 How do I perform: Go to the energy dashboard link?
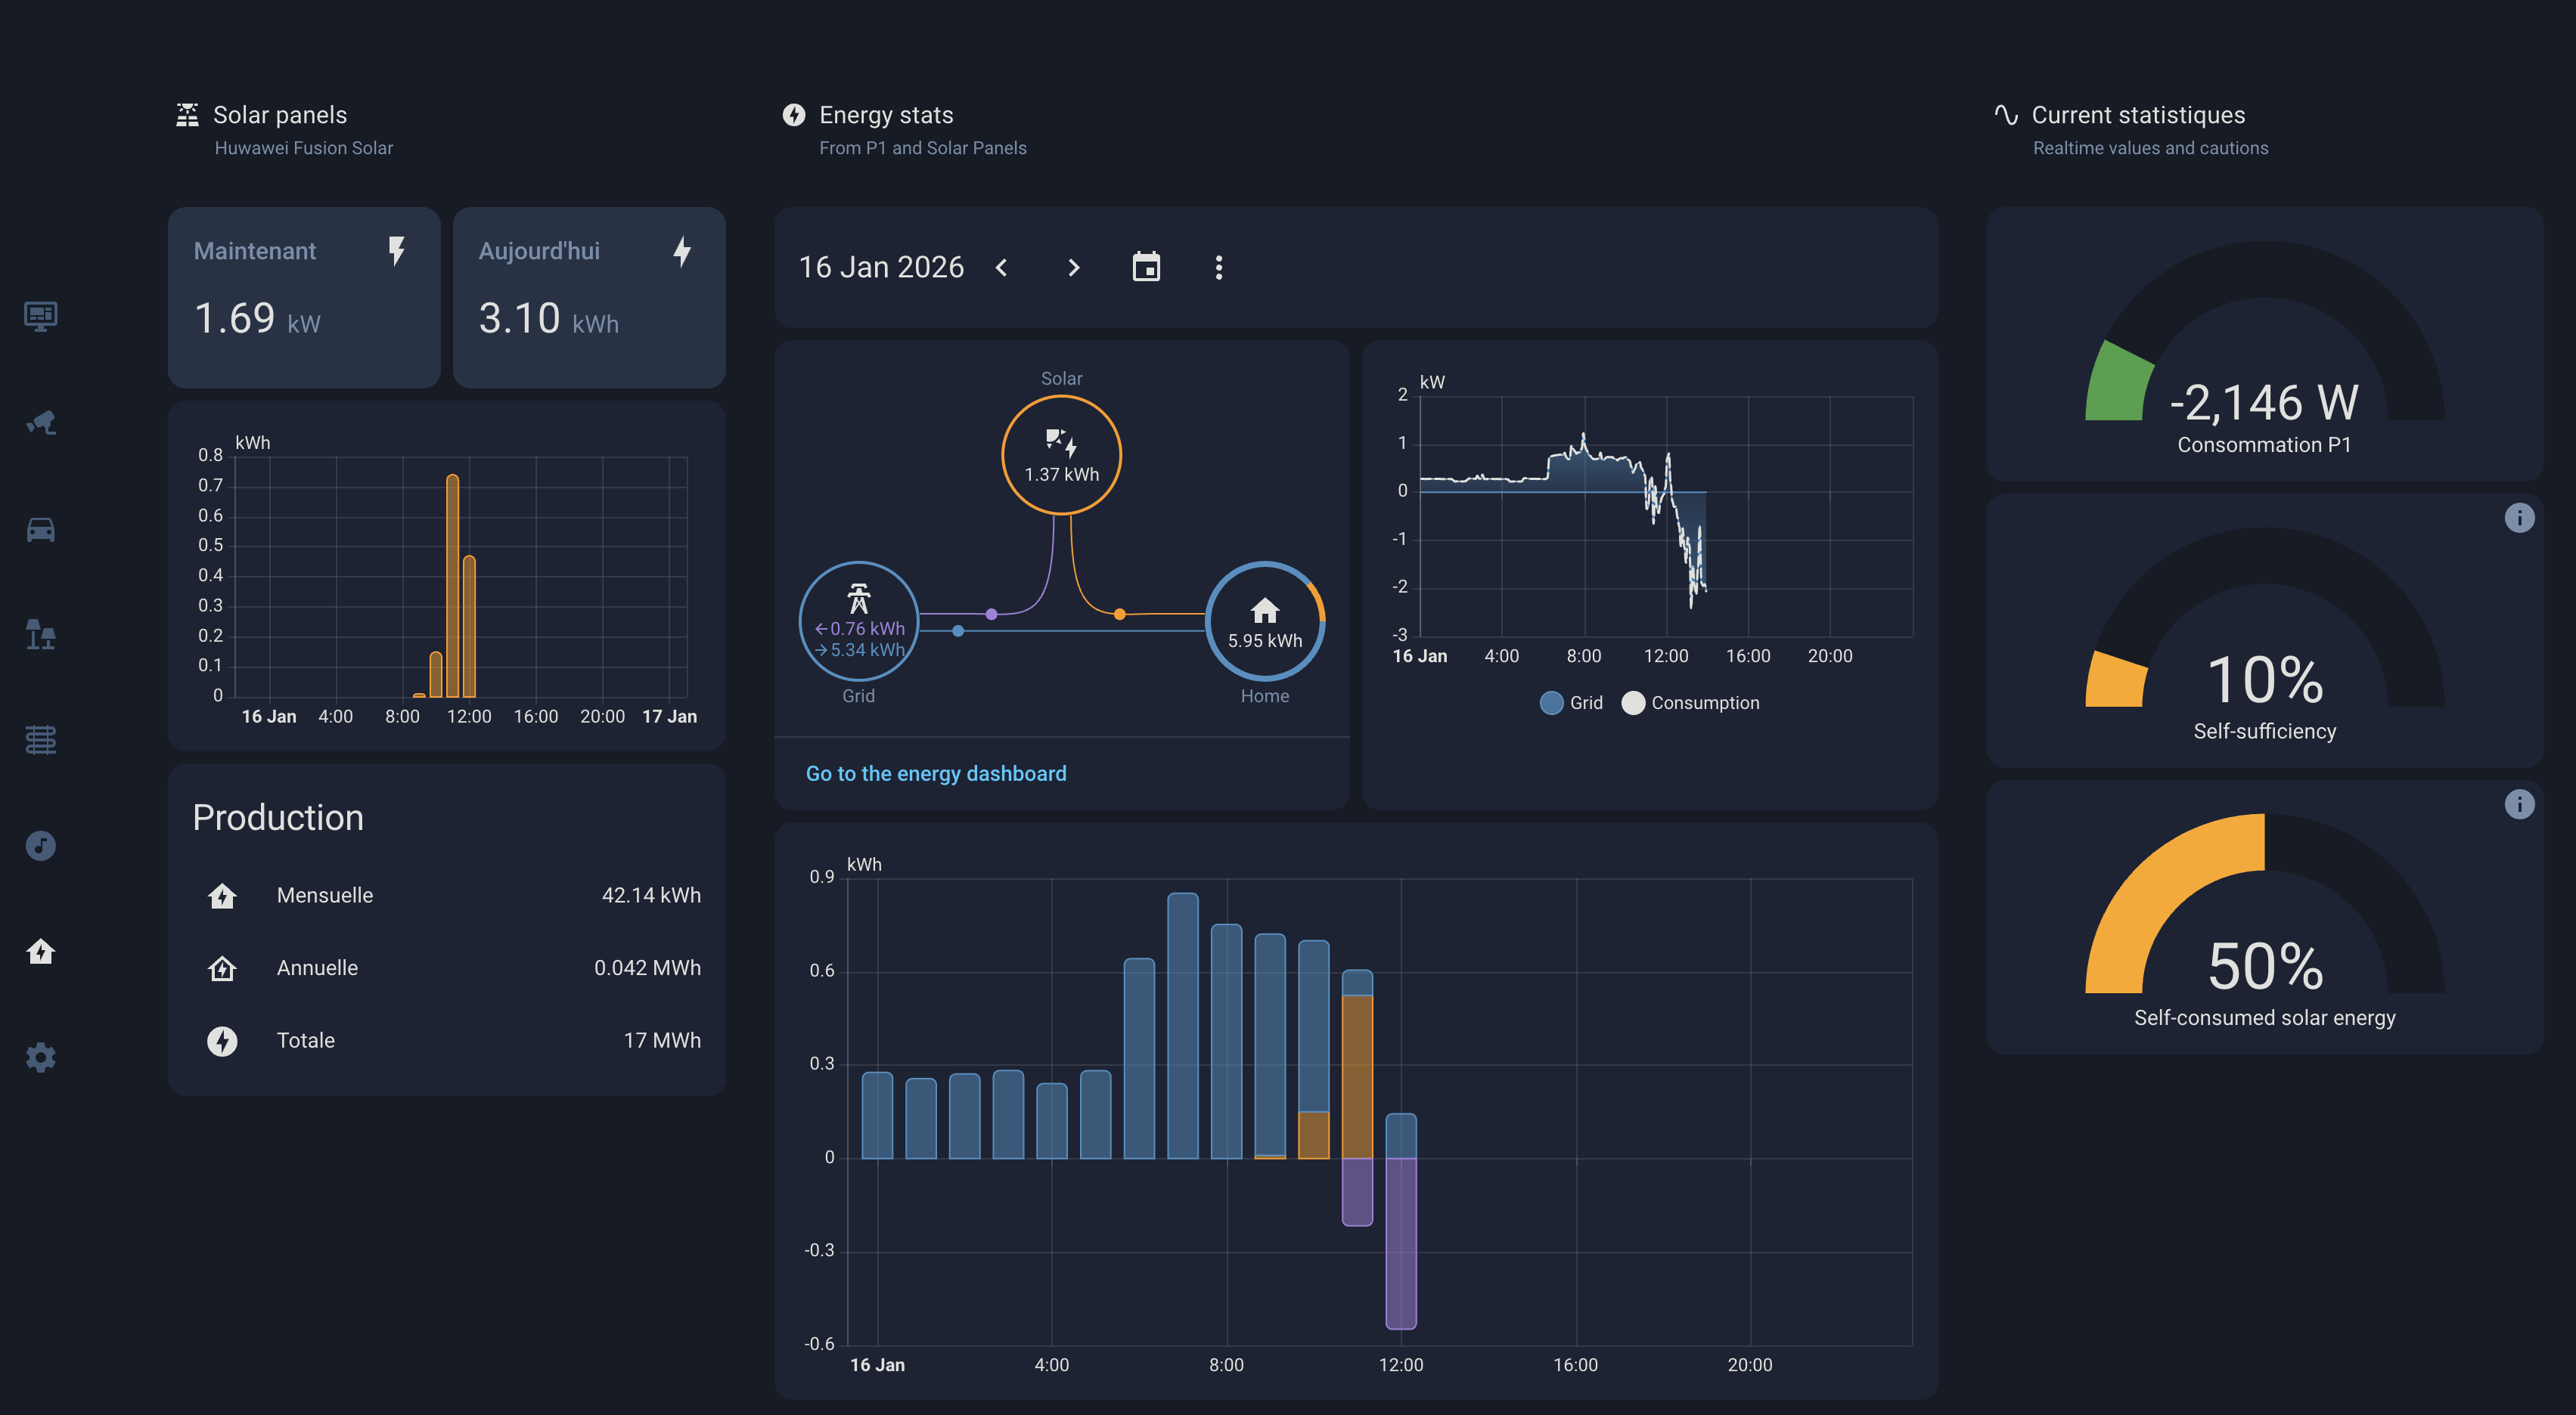[x=936, y=773]
